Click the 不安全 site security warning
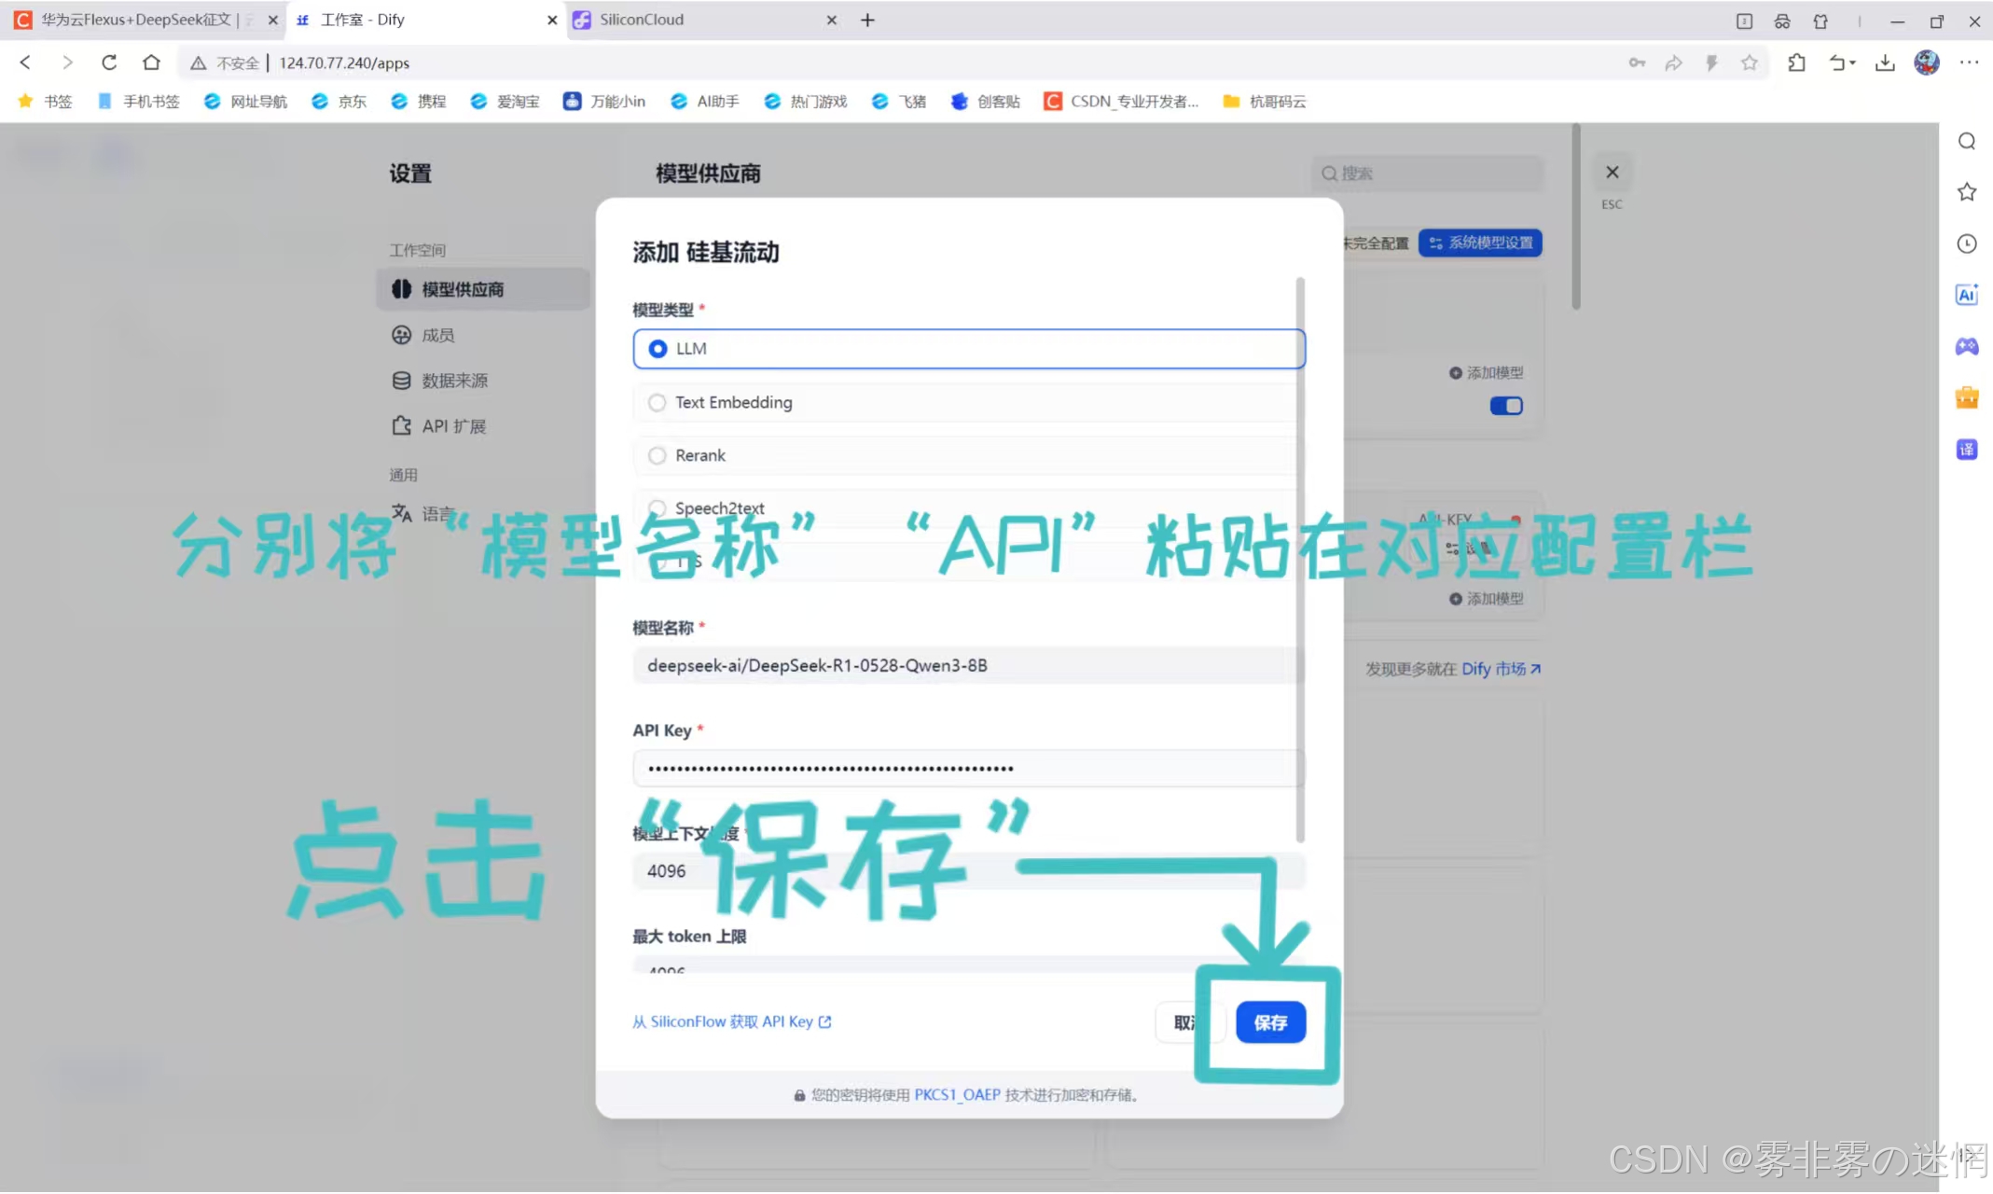 [x=225, y=62]
